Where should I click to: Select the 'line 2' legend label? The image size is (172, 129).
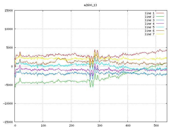coord(149,17)
